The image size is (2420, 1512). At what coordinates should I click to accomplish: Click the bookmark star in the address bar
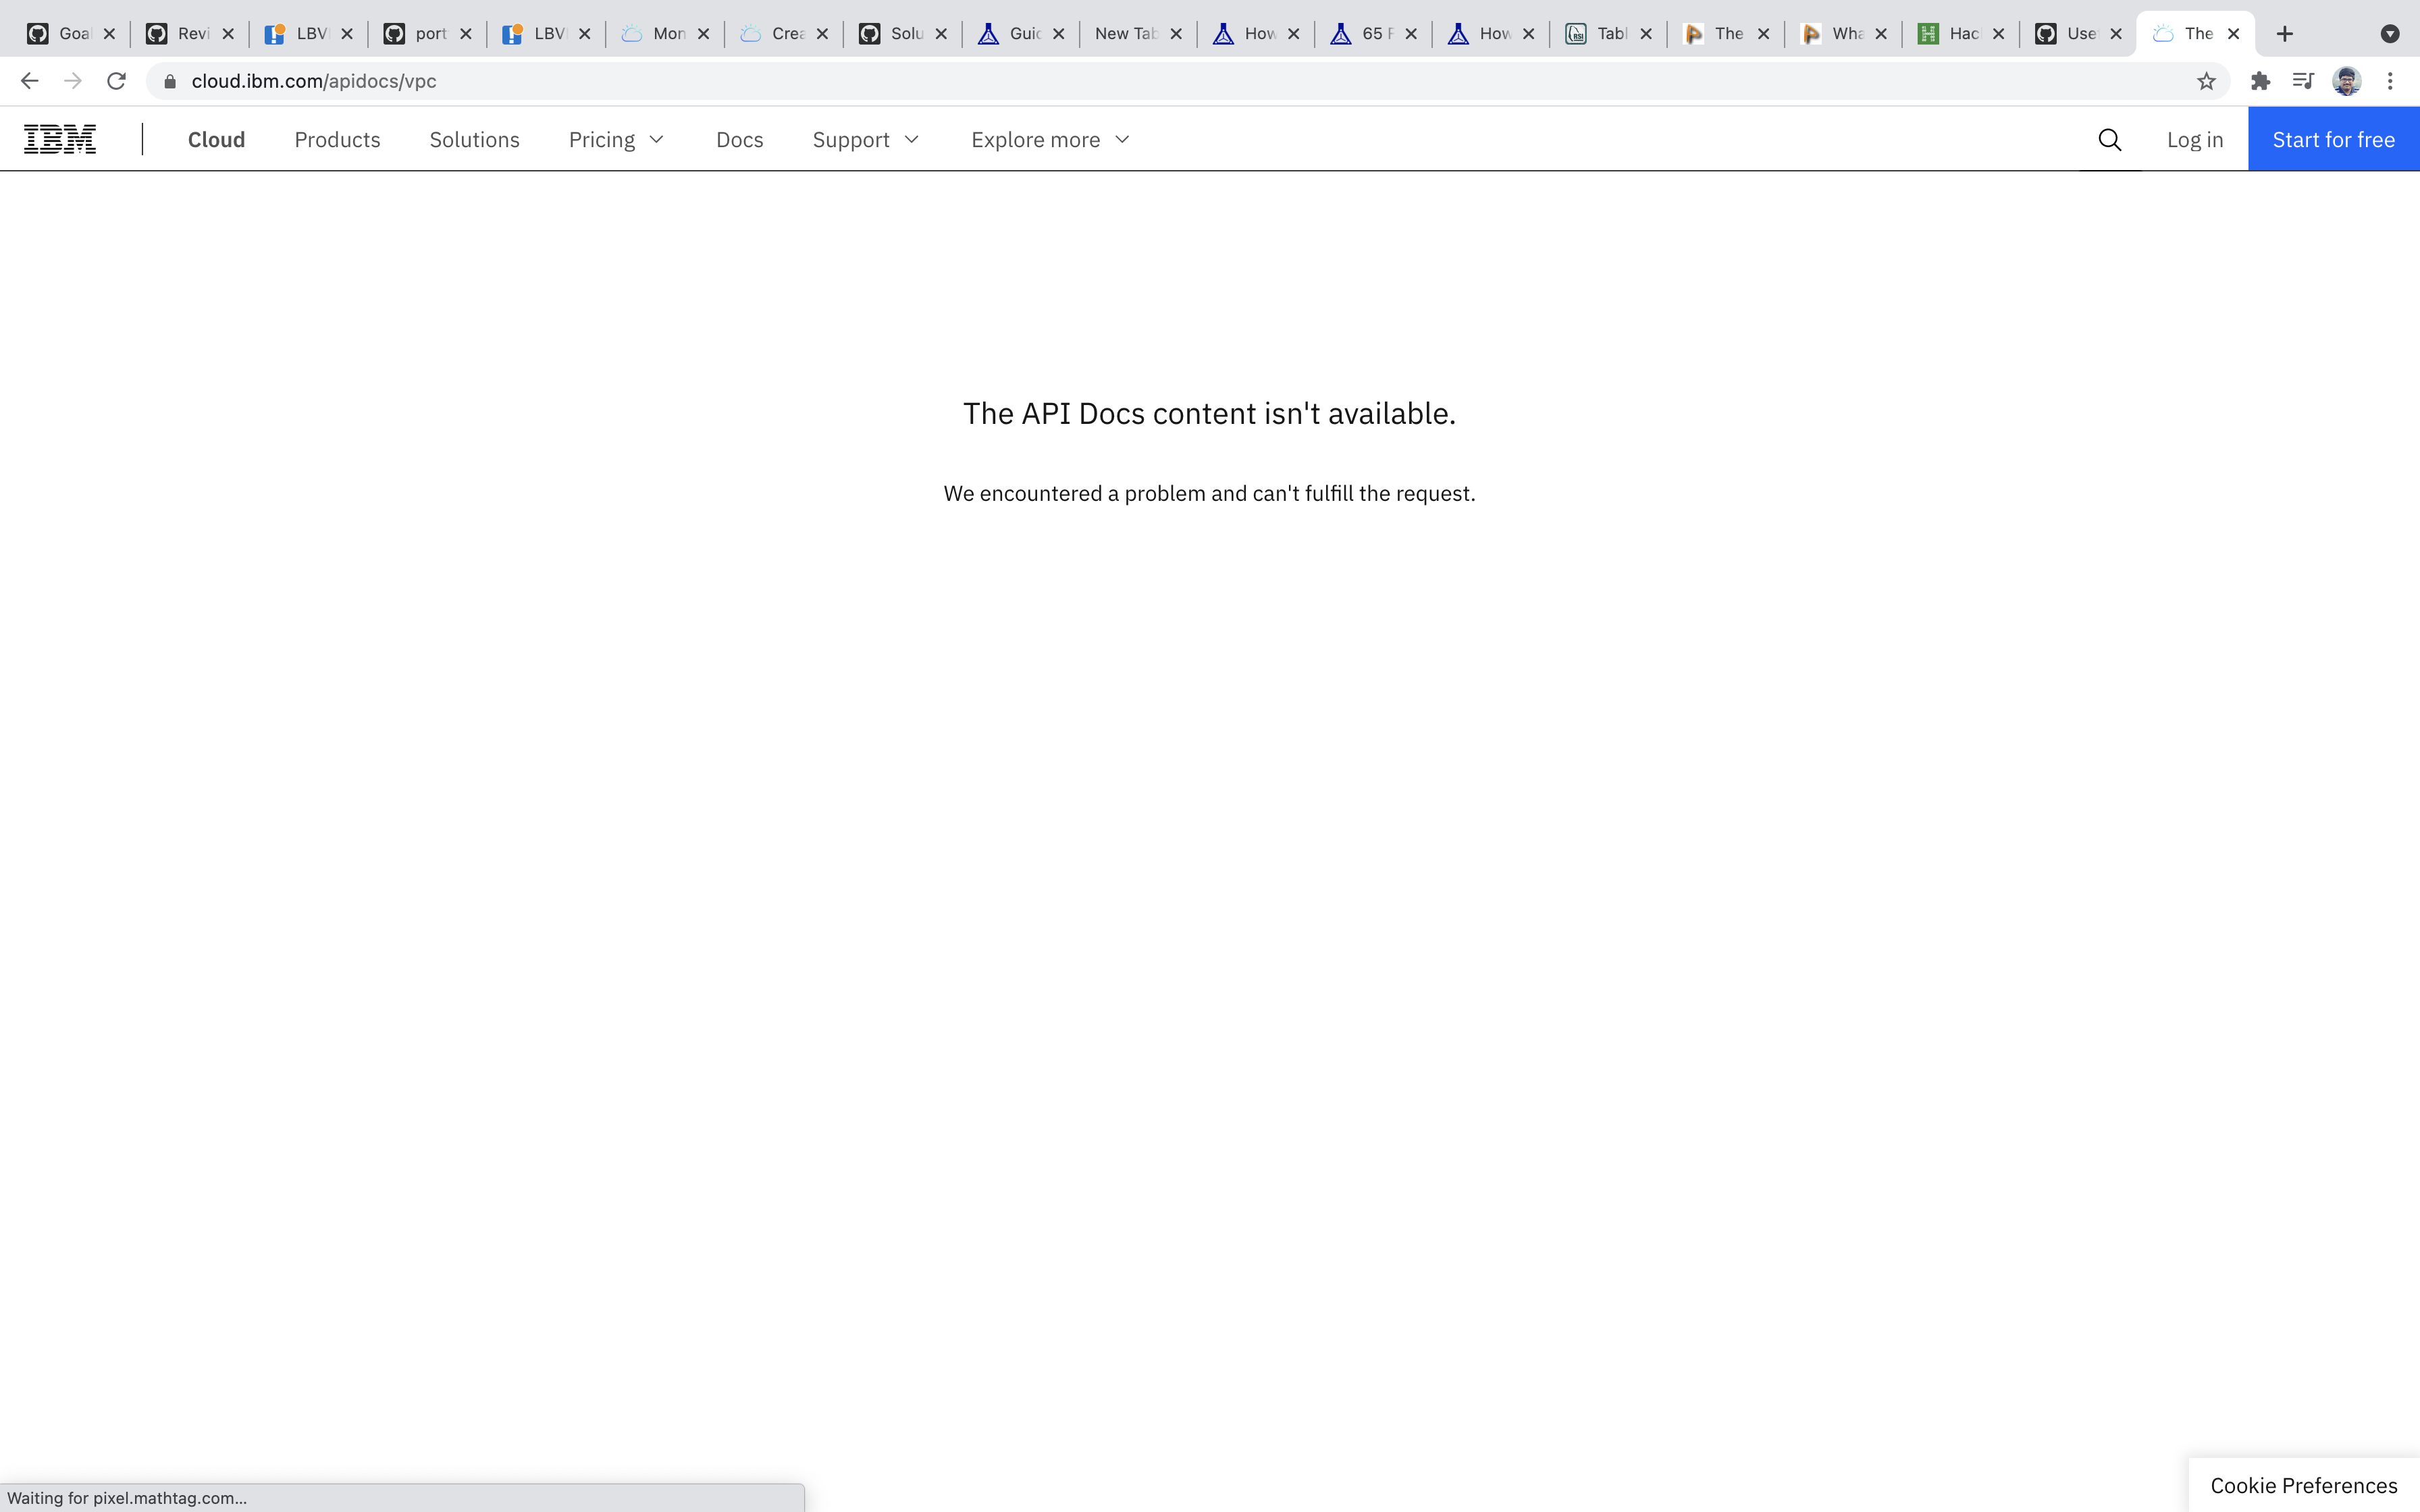(x=2206, y=81)
